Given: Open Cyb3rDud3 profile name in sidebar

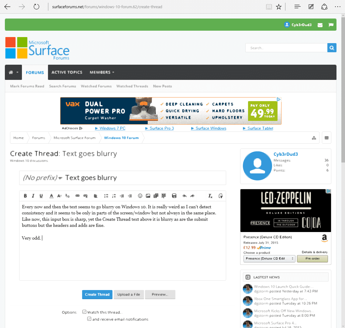Looking at the screenshot, I should 286,154.
